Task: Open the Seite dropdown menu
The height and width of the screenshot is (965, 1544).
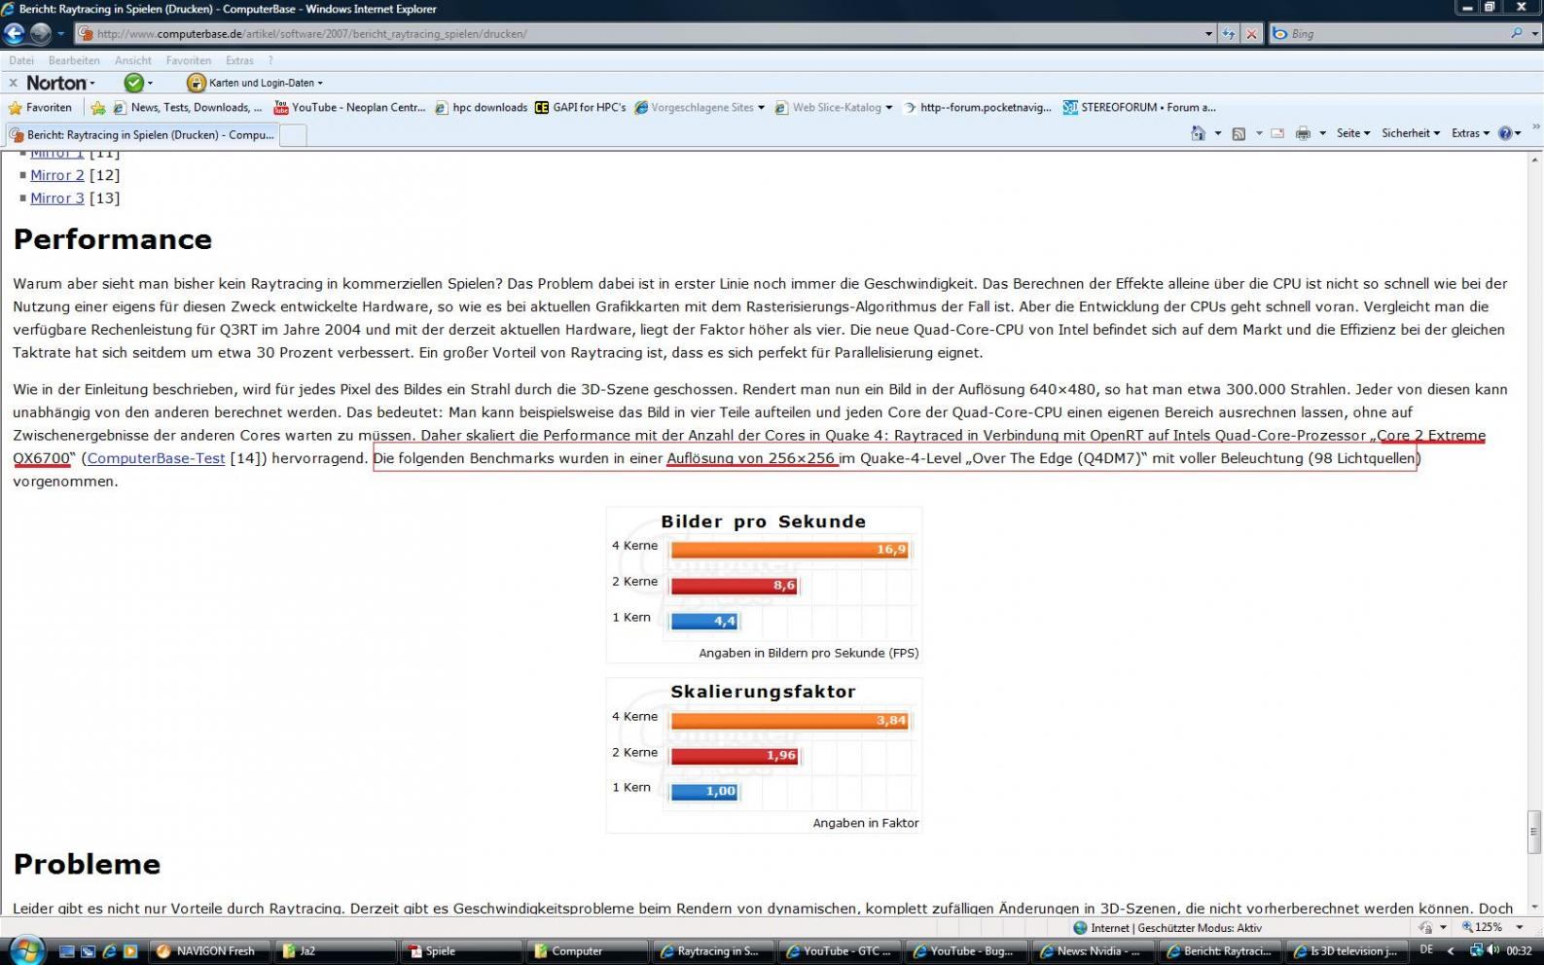Action: coord(1353,133)
